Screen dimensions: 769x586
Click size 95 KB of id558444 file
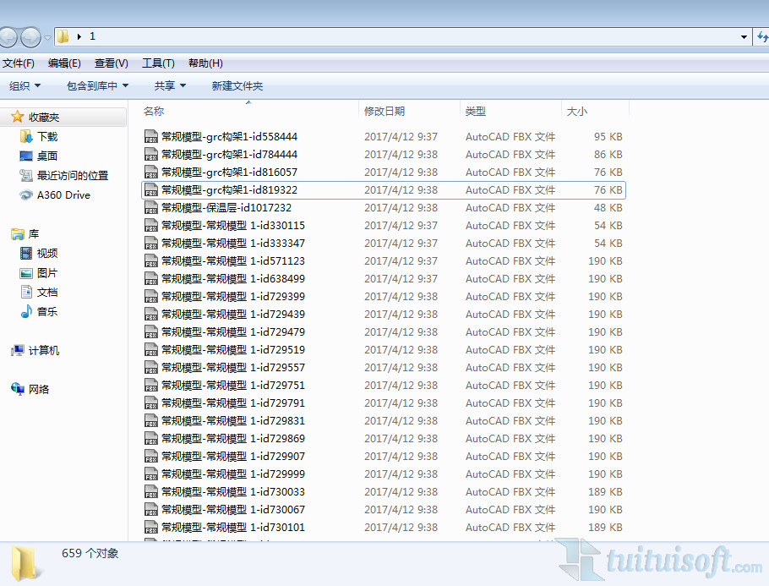tap(608, 136)
